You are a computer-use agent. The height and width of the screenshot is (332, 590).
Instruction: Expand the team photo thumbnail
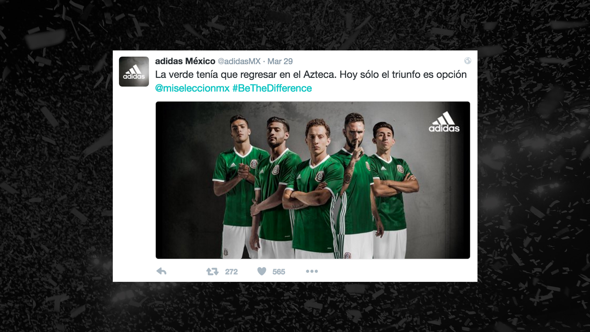[313, 180]
